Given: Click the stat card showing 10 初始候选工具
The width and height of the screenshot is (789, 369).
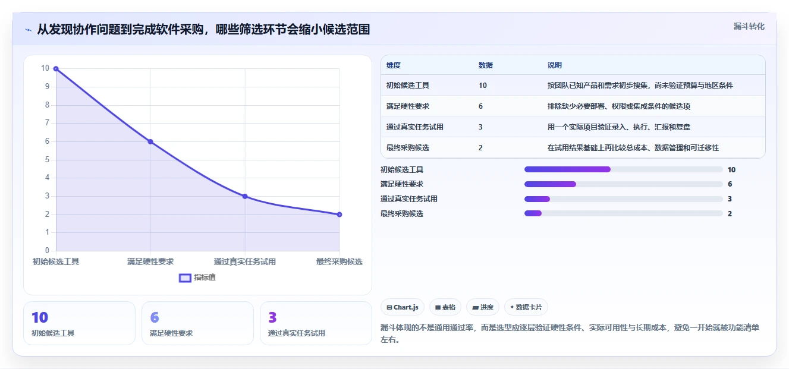Looking at the screenshot, I should 80,323.
